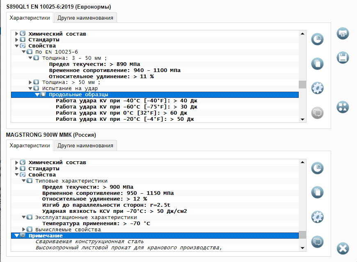Screen dimensions: 357x262
Task: Click Химический состав node icon in S890QL1 tree
Action: pyautogui.click(x=23, y=34)
